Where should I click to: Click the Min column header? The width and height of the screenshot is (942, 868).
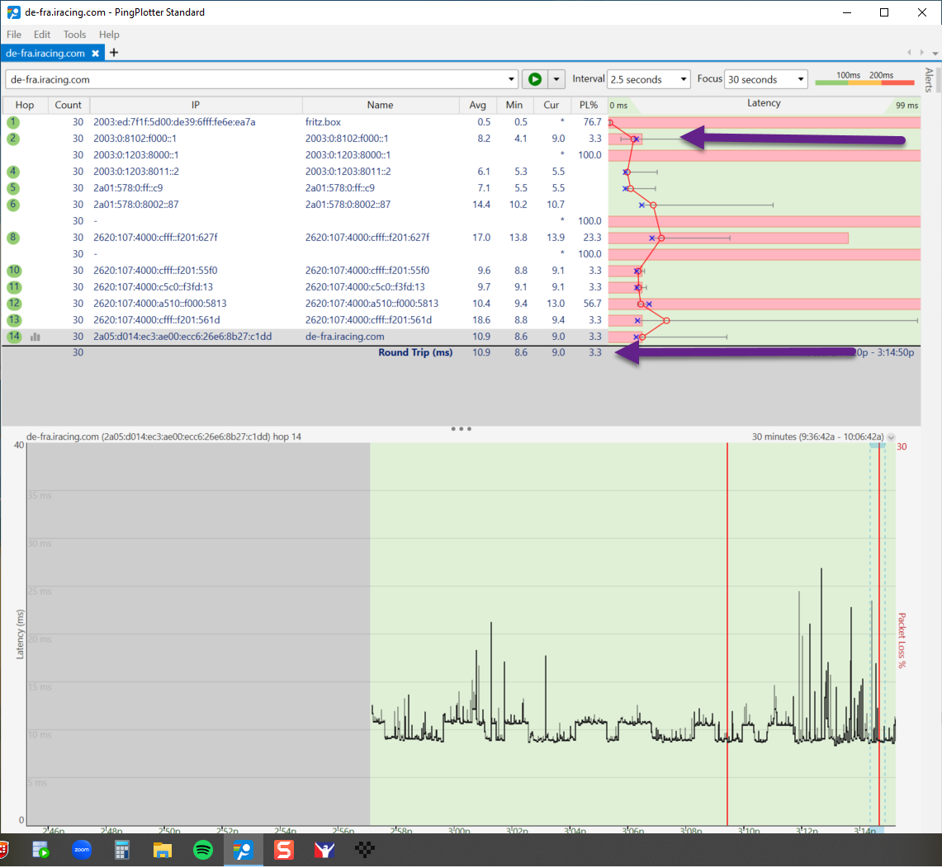(x=514, y=105)
